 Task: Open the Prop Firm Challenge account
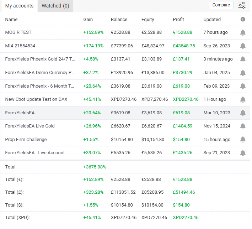pyautogui.click(x=26, y=140)
